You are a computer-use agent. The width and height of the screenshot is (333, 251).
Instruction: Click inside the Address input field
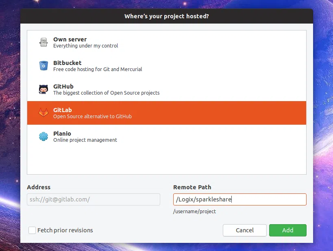(x=94, y=199)
